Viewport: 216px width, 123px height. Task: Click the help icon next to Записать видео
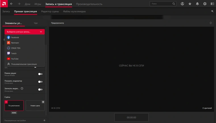[x=22, y=88]
